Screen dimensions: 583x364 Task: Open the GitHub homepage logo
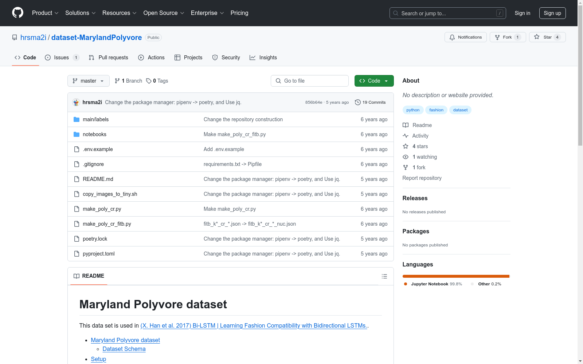[x=17, y=13]
